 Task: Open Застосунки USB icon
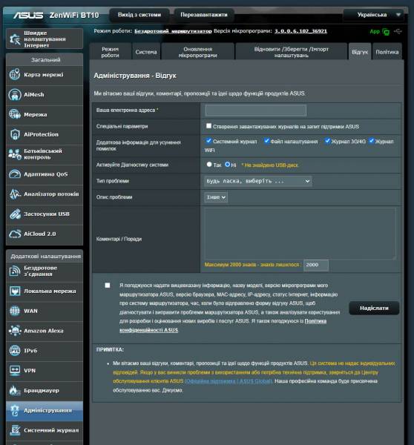15,214
